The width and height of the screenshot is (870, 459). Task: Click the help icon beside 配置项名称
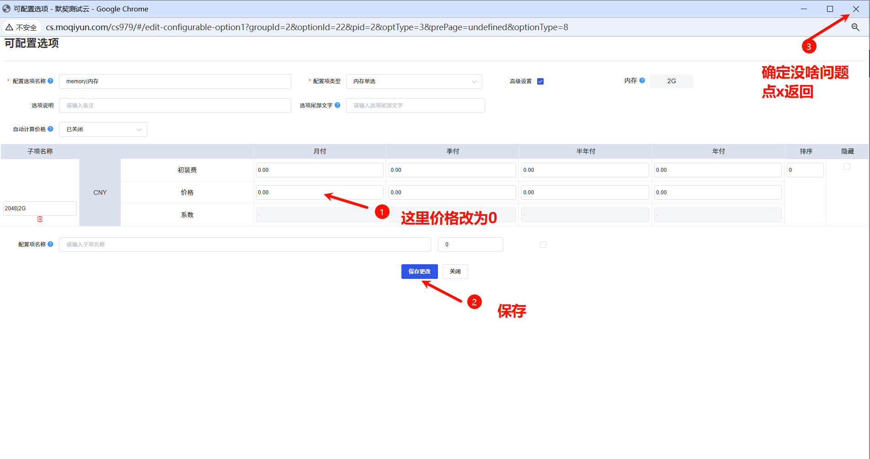click(50, 244)
